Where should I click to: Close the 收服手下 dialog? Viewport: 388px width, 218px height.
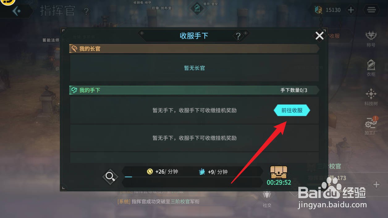[x=319, y=36]
